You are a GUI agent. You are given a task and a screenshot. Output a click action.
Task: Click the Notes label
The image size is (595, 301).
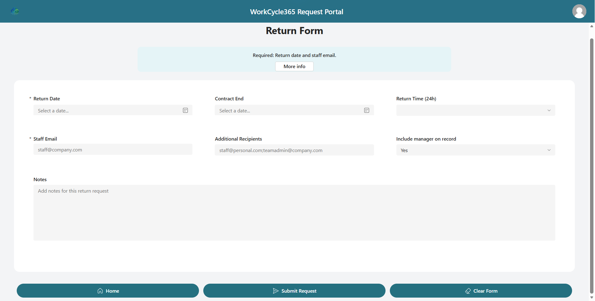(x=40, y=179)
